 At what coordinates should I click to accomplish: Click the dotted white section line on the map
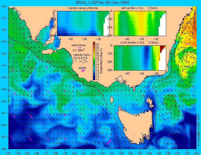73,92
